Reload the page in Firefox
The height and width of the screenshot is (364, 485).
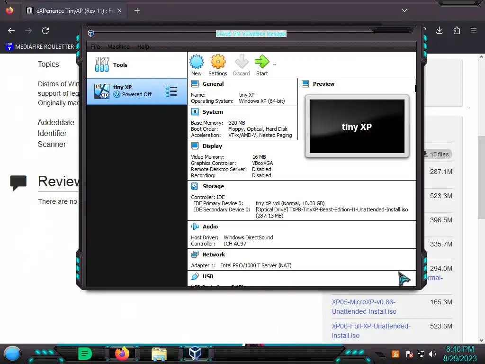click(45, 31)
